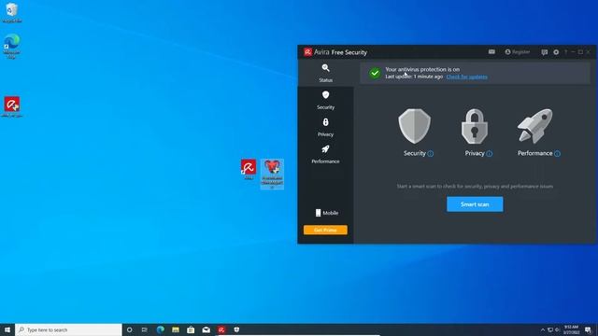Open Avira settings gear
The width and height of the screenshot is (598, 336).
pos(556,52)
